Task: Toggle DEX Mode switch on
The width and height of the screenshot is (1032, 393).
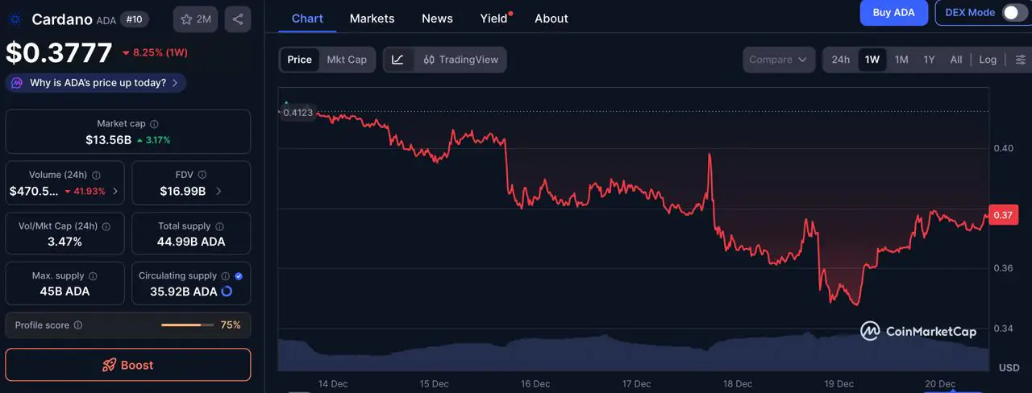Action: point(1013,13)
